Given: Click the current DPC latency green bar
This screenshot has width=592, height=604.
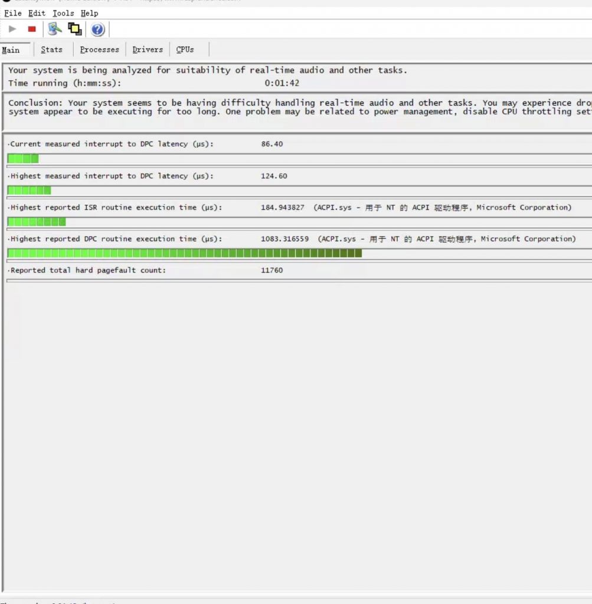Looking at the screenshot, I should [x=23, y=159].
